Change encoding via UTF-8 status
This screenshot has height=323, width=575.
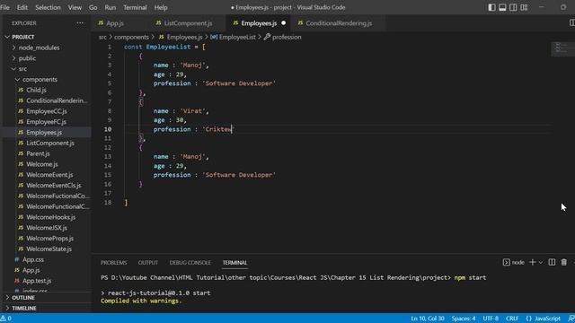point(491,319)
